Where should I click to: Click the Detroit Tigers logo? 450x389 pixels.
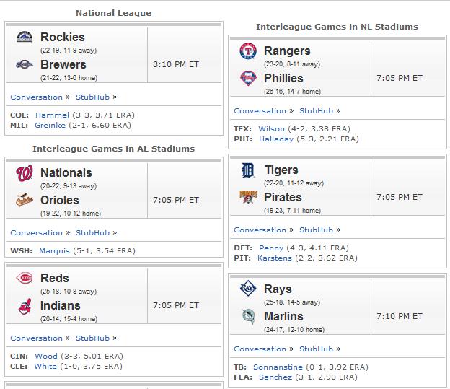click(x=248, y=170)
